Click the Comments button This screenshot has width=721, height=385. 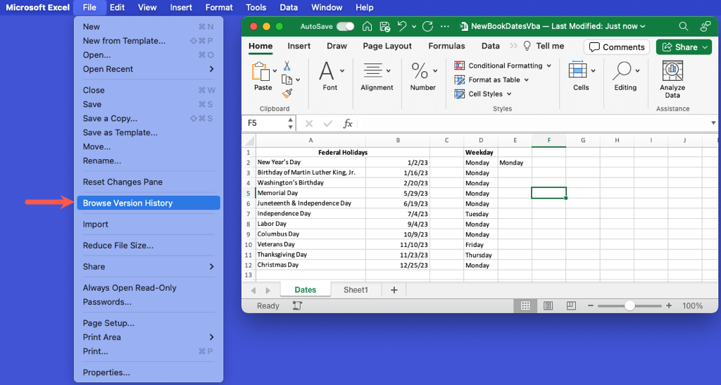click(x=617, y=47)
